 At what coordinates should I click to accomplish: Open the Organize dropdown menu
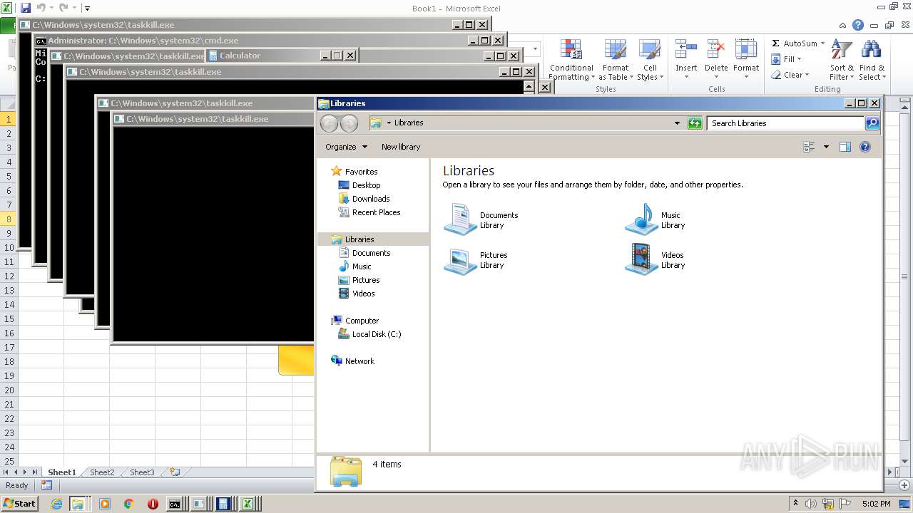click(x=346, y=147)
